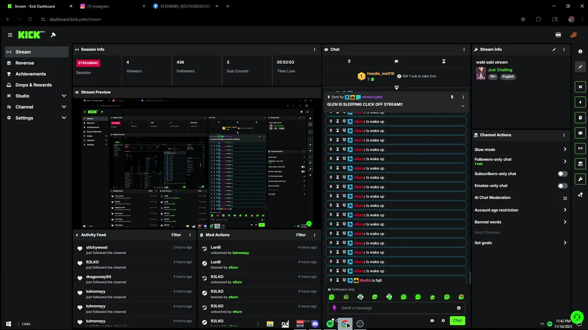This screenshot has height=330, width=588.
Task: Click the green support headset button
Action: (x=577, y=317)
